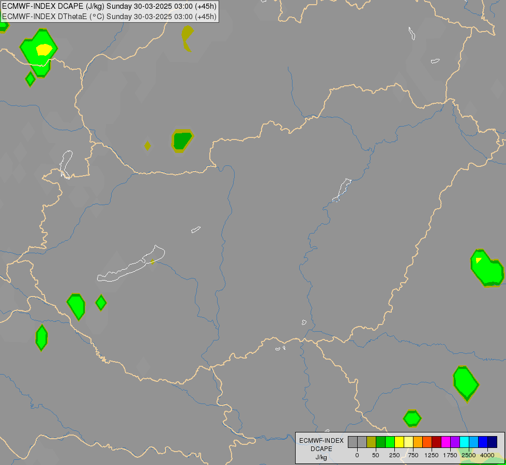This screenshot has width=506, height=465.
Task: Click the legend value 2500
Action: [x=469, y=455]
